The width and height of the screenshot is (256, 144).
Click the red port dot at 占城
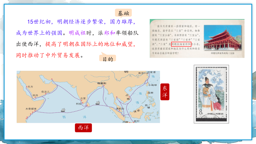[x=129, y=97]
